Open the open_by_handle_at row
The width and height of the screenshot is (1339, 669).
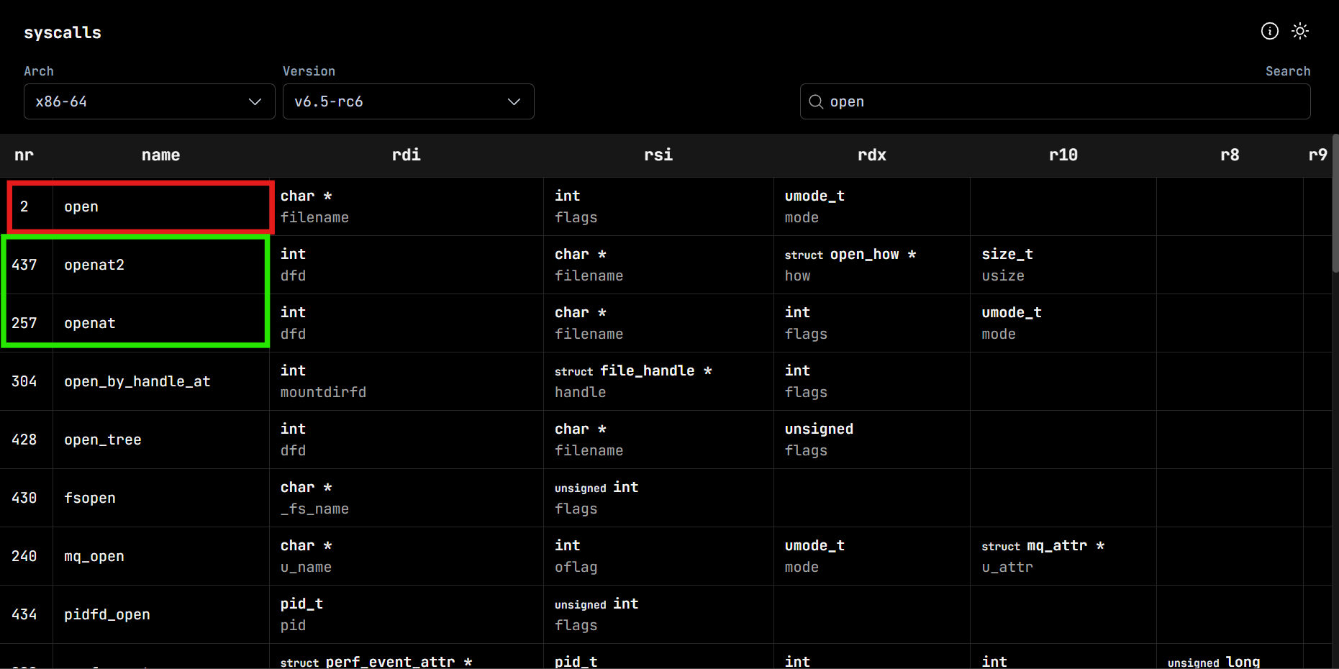[x=137, y=382]
